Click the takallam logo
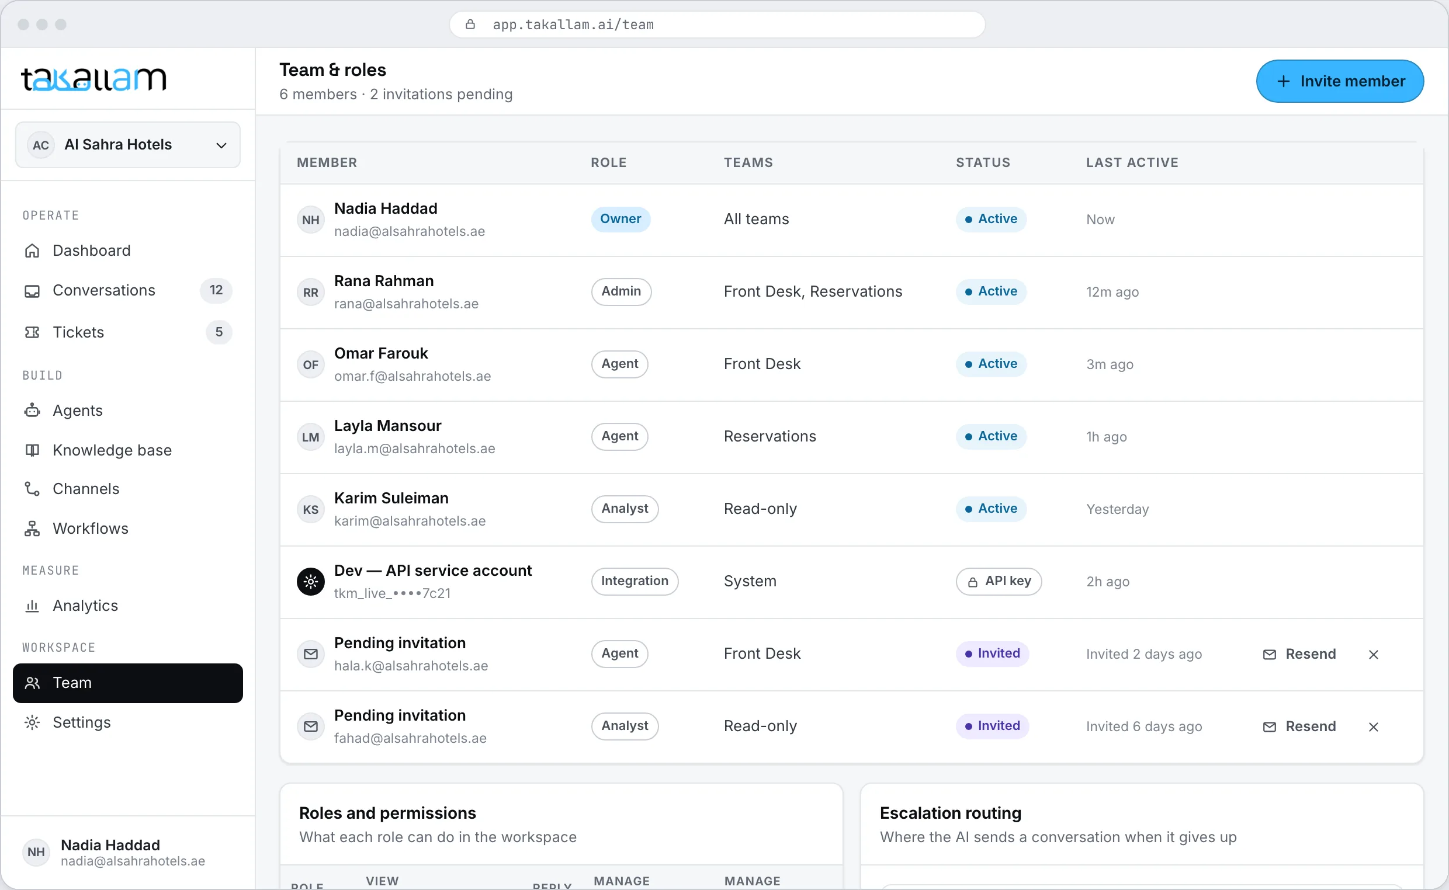 point(94,79)
